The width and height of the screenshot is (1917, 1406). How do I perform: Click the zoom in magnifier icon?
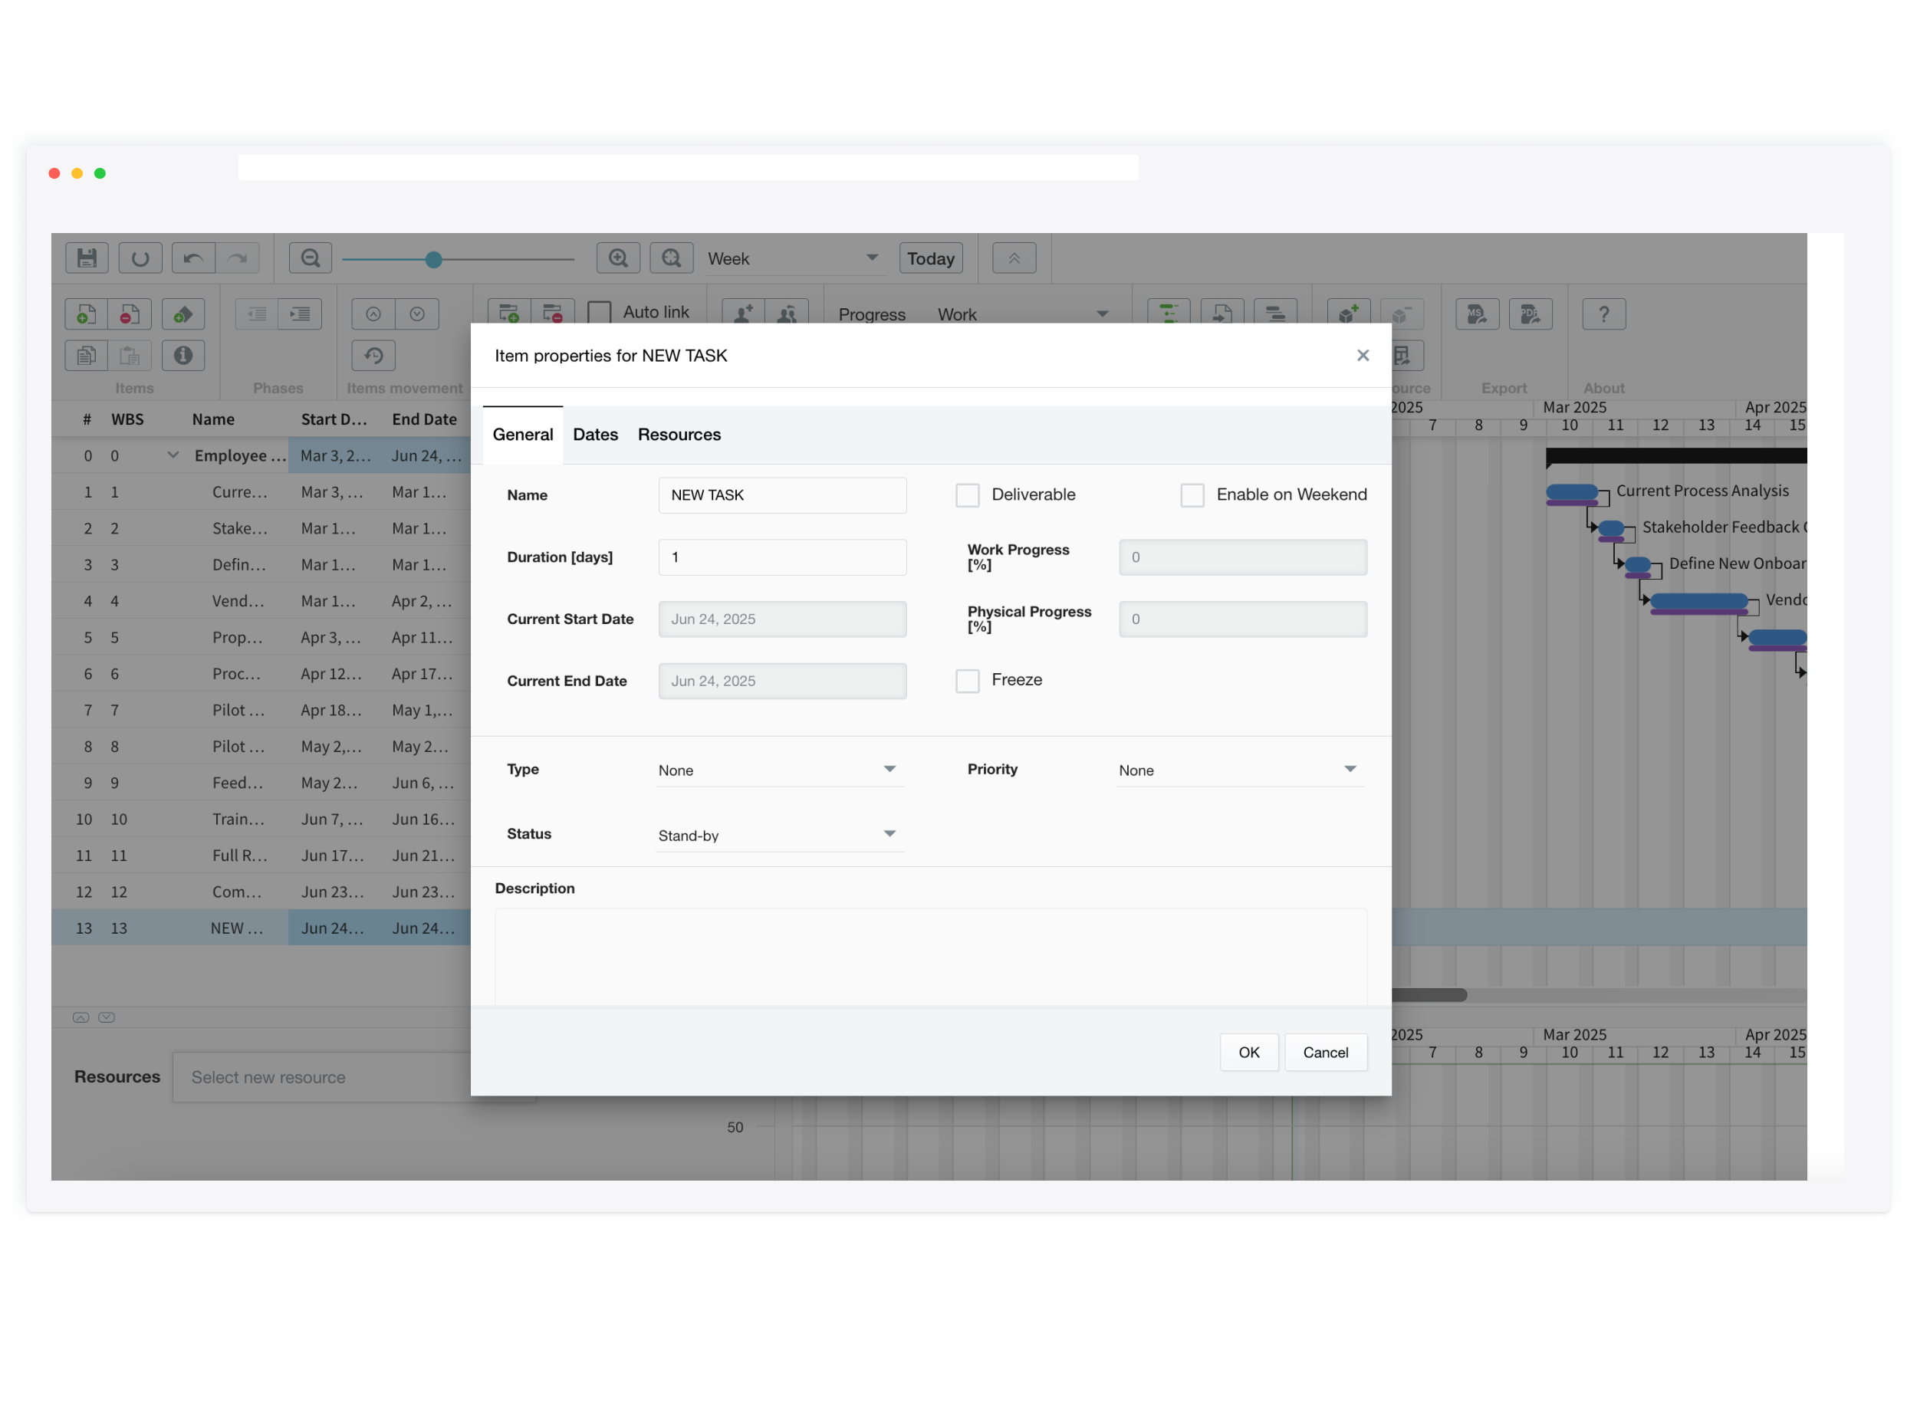click(618, 258)
